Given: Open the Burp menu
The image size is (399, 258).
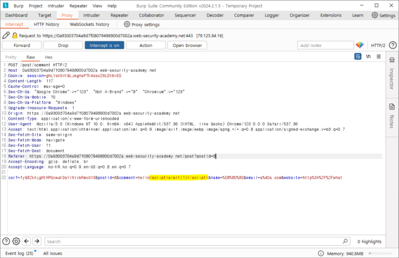Looking at the screenshot, I should (18, 6).
